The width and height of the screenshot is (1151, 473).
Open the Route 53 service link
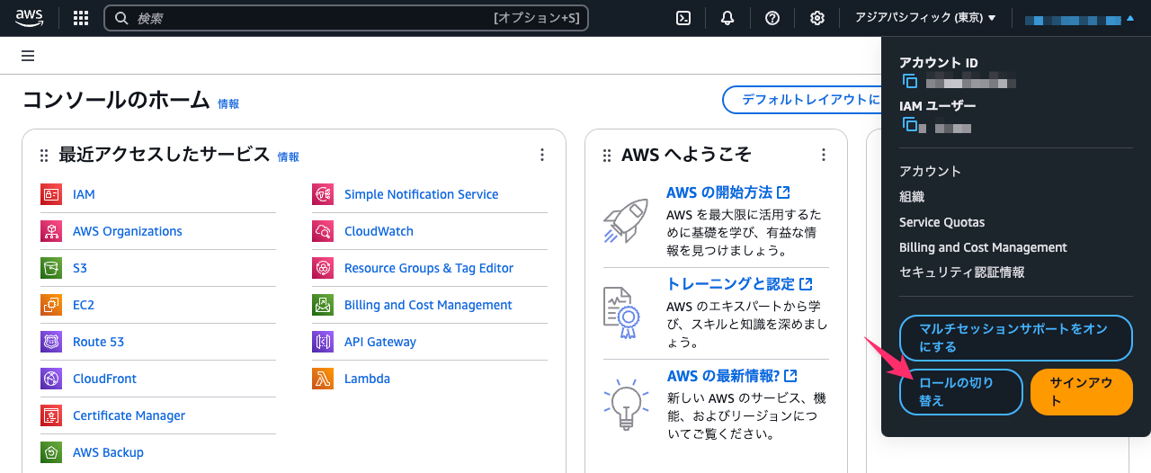coord(99,342)
